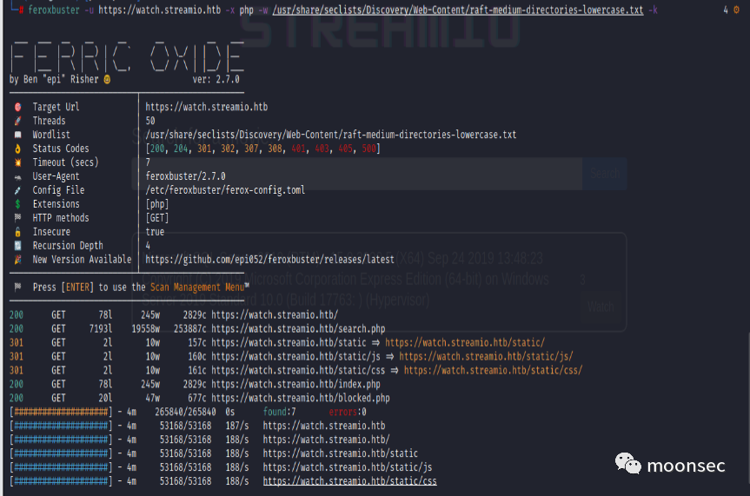
Task: Click the "Recursion Depth" label
Action: [x=68, y=245]
